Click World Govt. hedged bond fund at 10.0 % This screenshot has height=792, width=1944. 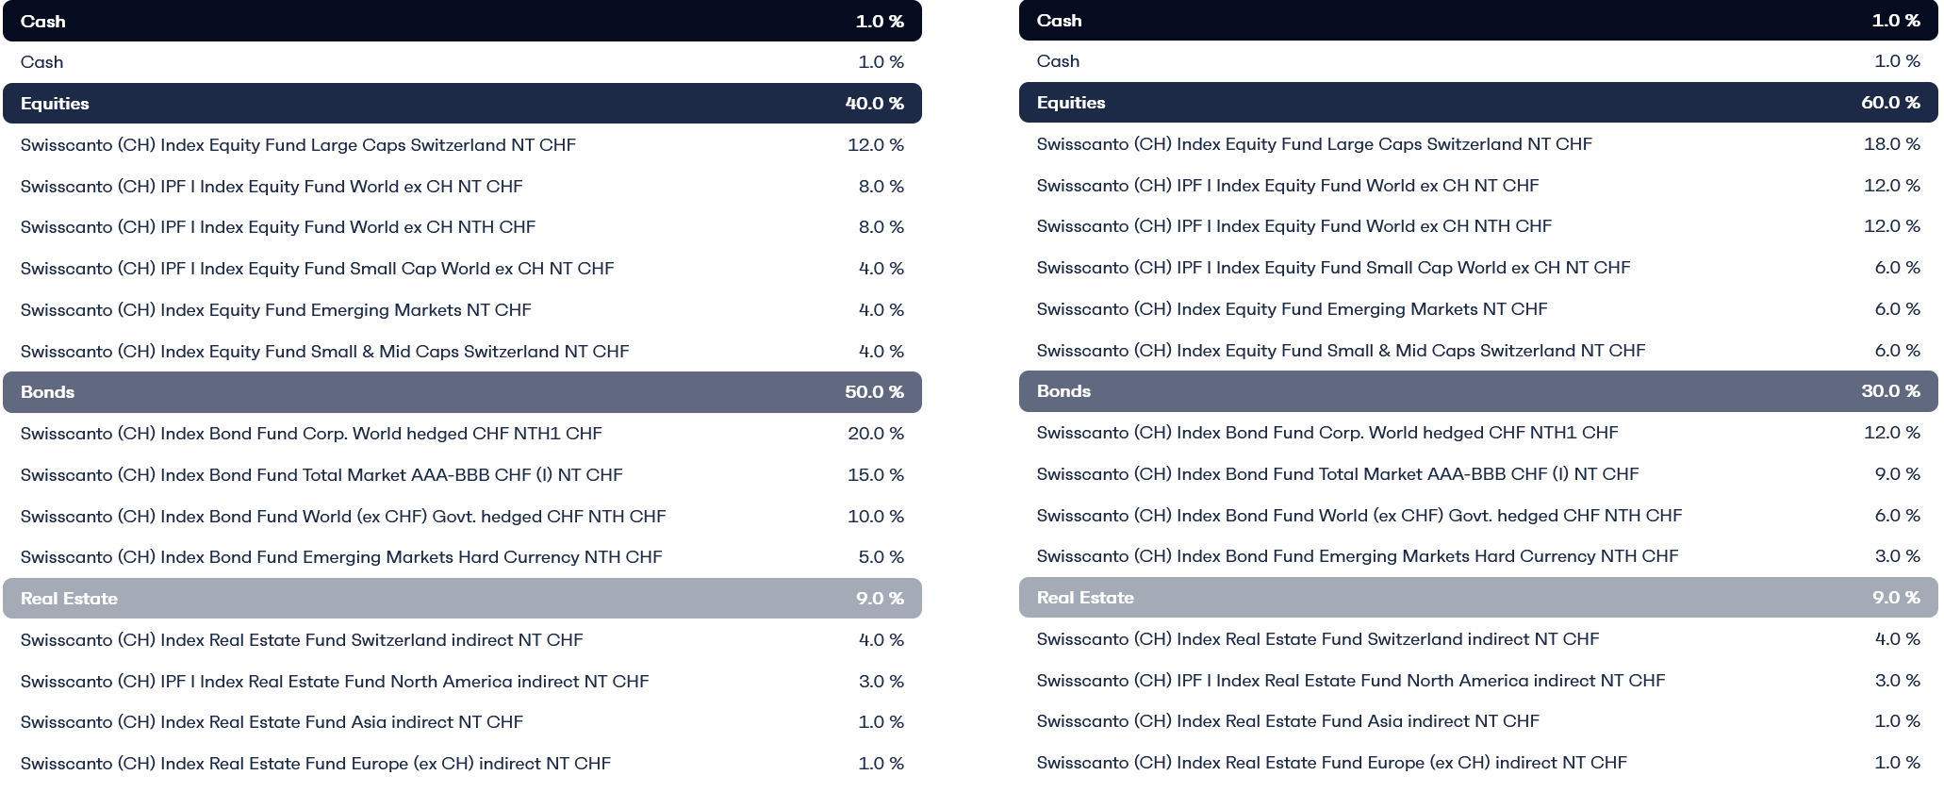click(x=343, y=517)
